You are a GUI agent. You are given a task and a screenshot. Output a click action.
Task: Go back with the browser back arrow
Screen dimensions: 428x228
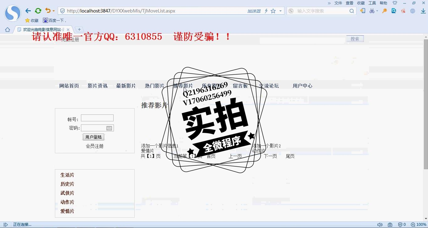click(x=28, y=11)
